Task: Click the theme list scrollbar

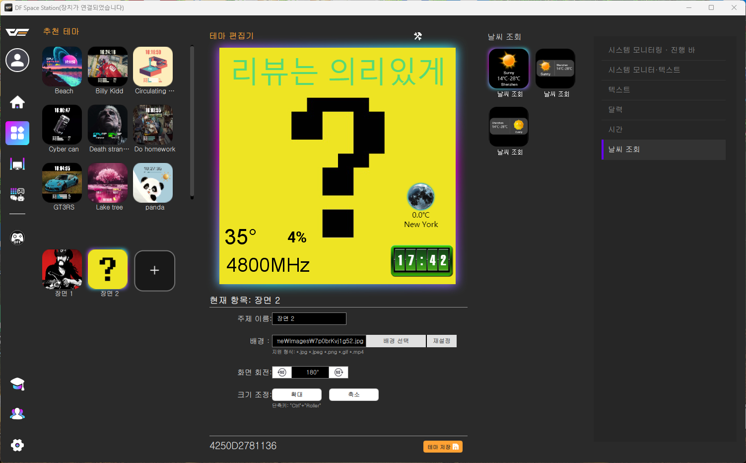Action: 192,123
